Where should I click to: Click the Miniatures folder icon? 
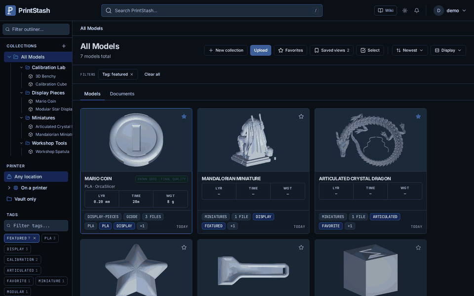coord(28,118)
